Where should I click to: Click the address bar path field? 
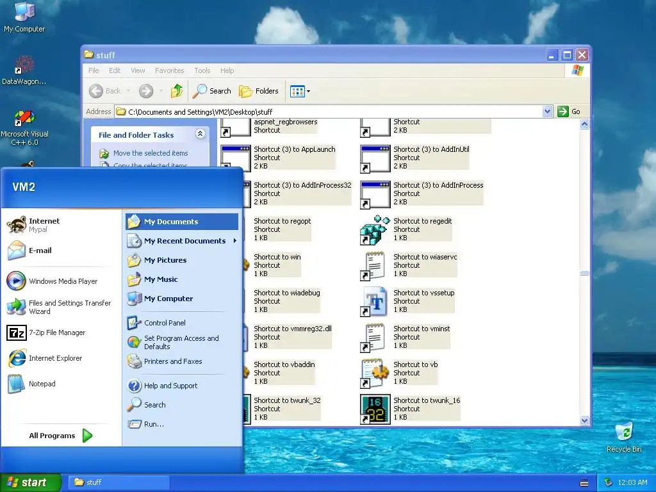click(329, 111)
